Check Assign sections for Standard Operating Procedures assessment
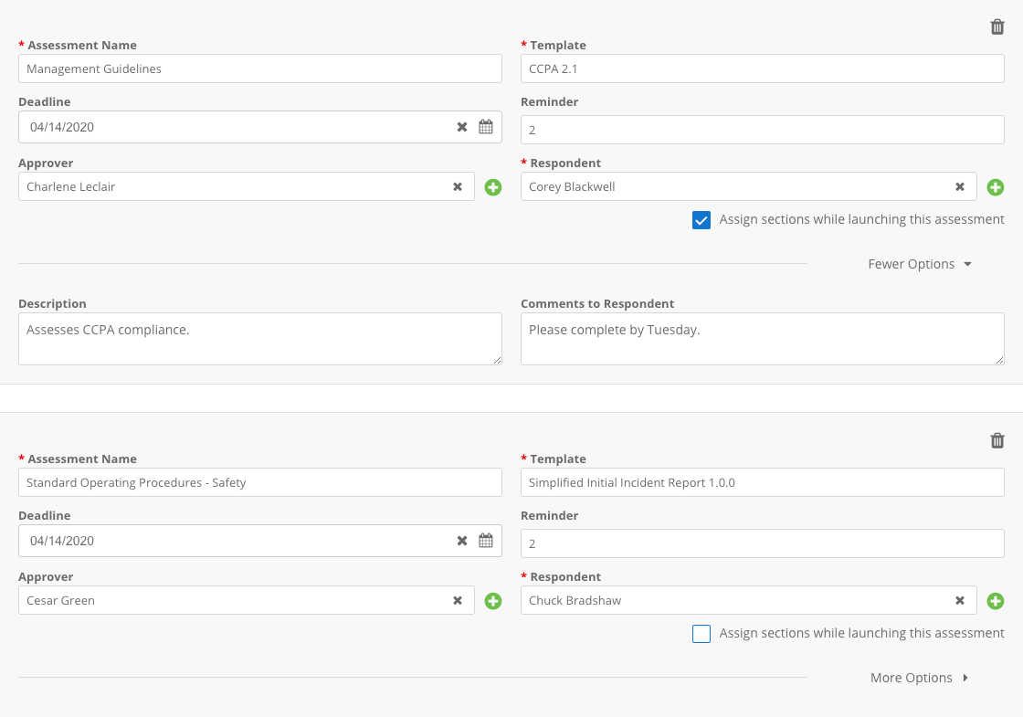 (x=701, y=634)
